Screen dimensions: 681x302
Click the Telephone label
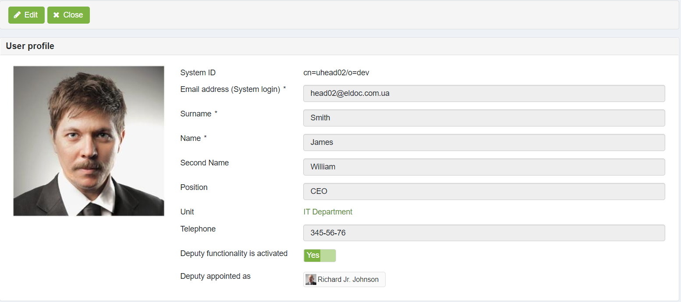198,229
